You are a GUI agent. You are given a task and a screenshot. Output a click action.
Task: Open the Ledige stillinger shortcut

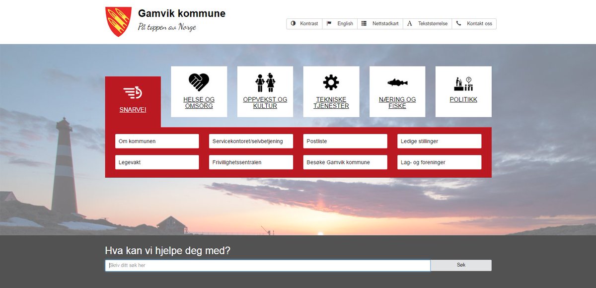click(x=439, y=141)
